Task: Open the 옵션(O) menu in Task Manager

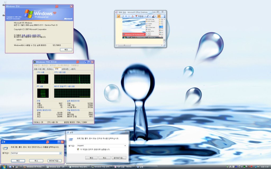Action: pyautogui.click(x=44, y=65)
